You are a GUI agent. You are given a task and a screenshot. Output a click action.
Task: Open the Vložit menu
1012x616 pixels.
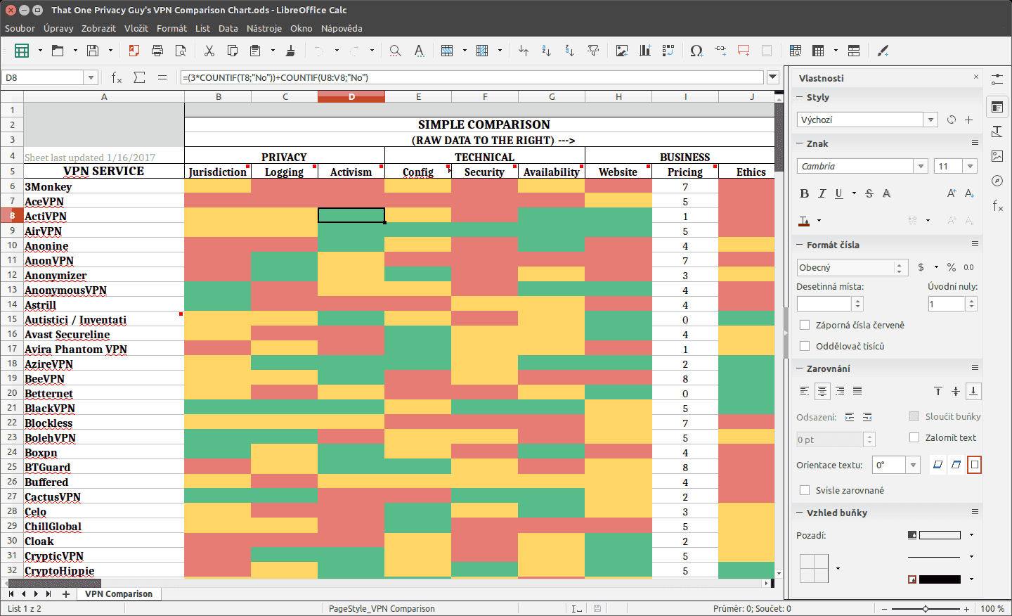136,28
